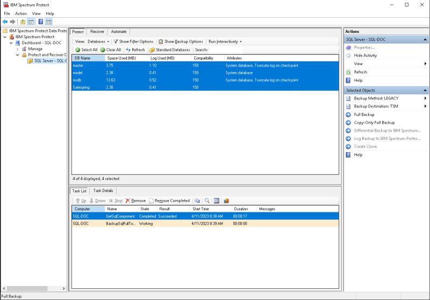Select SQL Server - SQL-DOC tree item

(x=47, y=61)
